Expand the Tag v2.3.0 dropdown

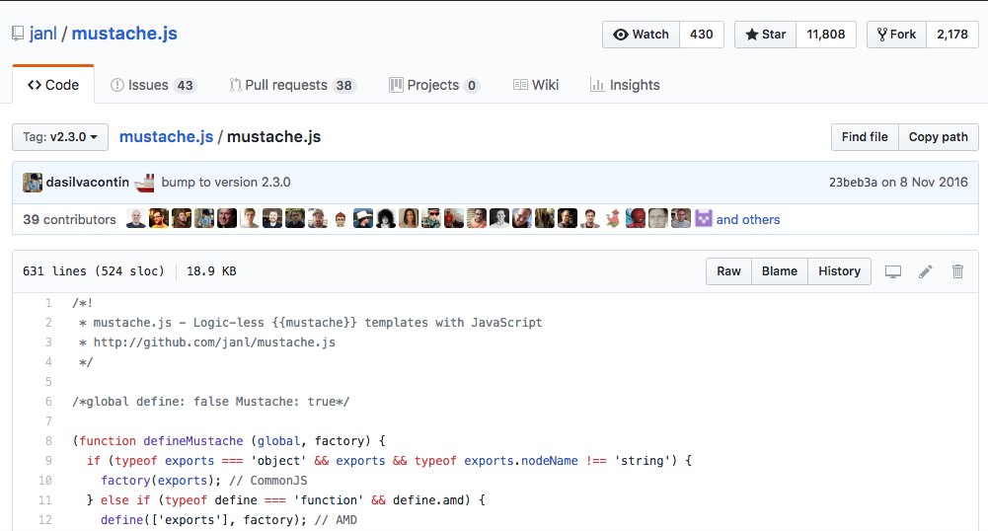coord(60,137)
